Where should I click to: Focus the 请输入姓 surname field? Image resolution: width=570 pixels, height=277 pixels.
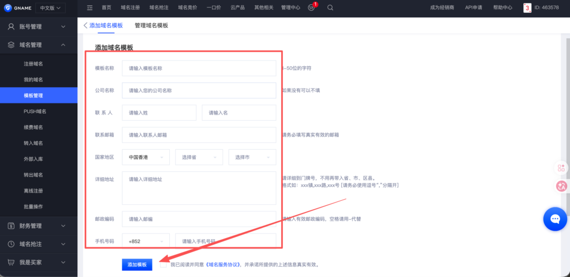159,112
